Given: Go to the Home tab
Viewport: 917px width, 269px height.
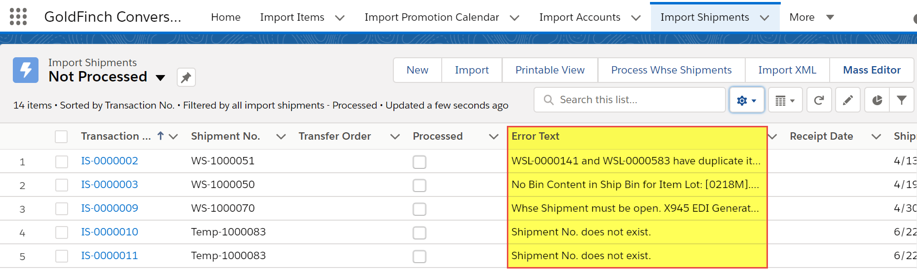Looking at the screenshot, I should tap(226, 17).
